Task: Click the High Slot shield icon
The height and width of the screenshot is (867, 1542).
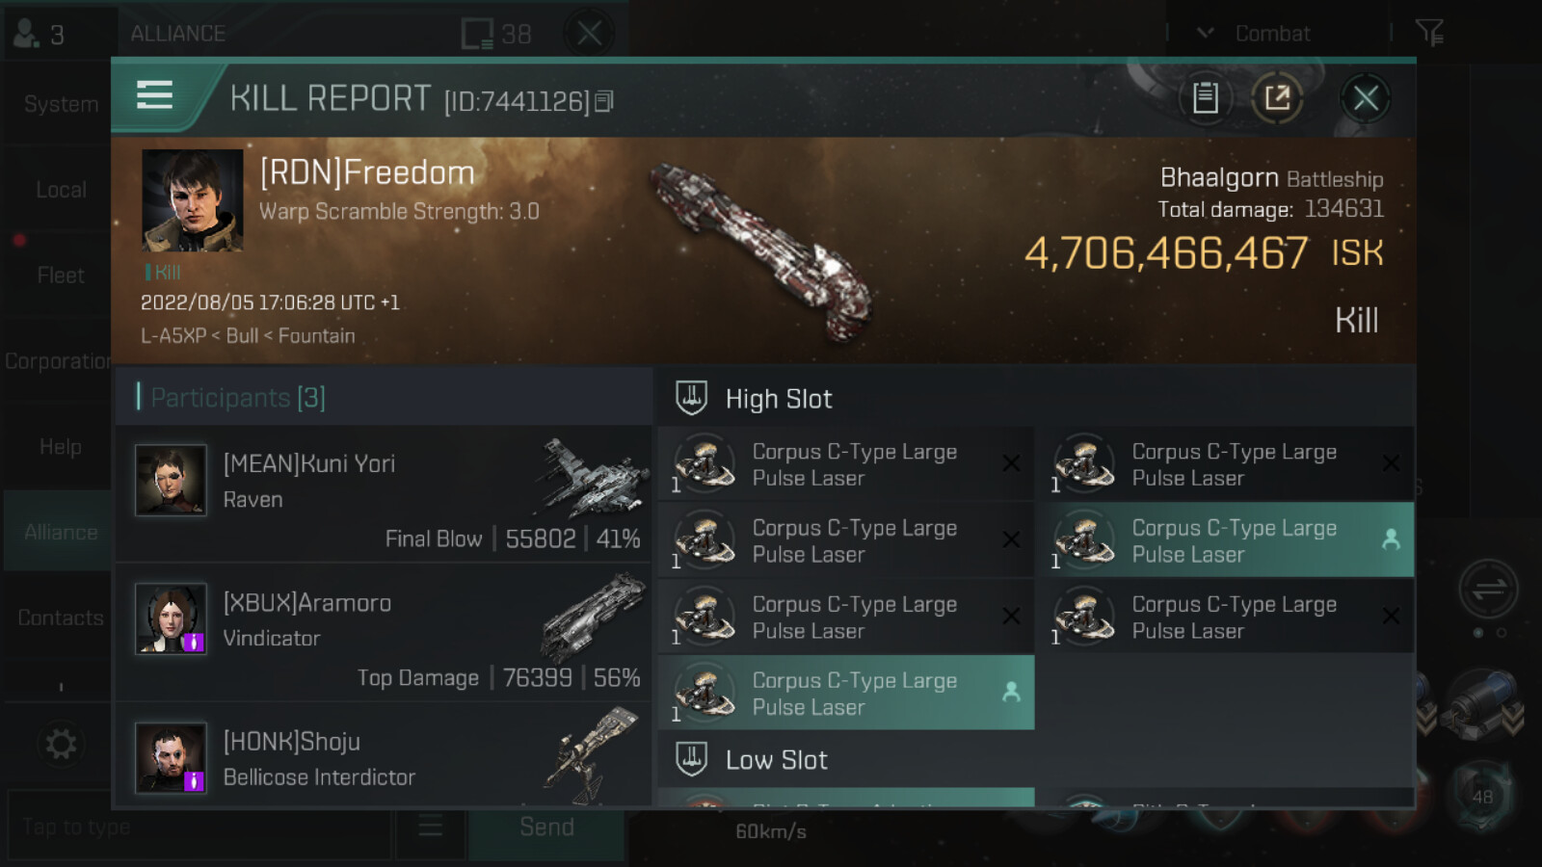Action: (x=691, y=398)
